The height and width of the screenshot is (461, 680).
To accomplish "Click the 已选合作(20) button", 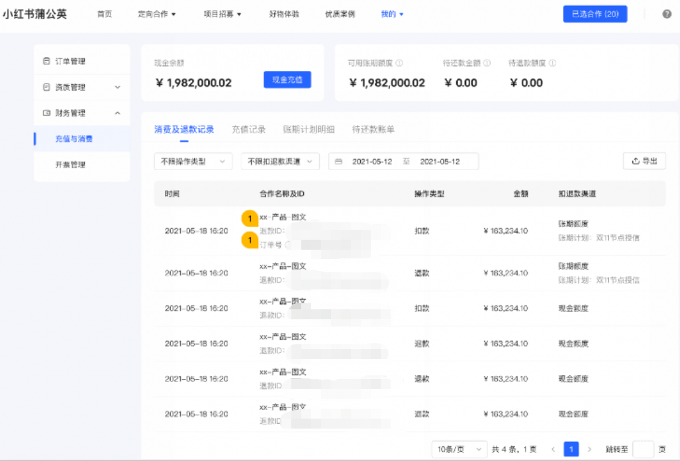I will click(x=595, y=13).
